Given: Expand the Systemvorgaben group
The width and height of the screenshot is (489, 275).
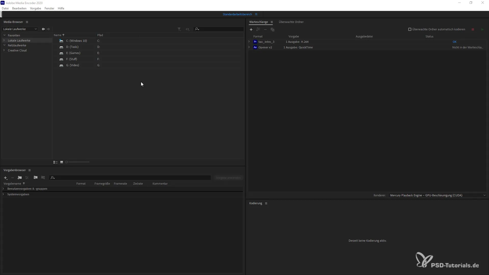Looking at the screenshot, I should (3, 195).
